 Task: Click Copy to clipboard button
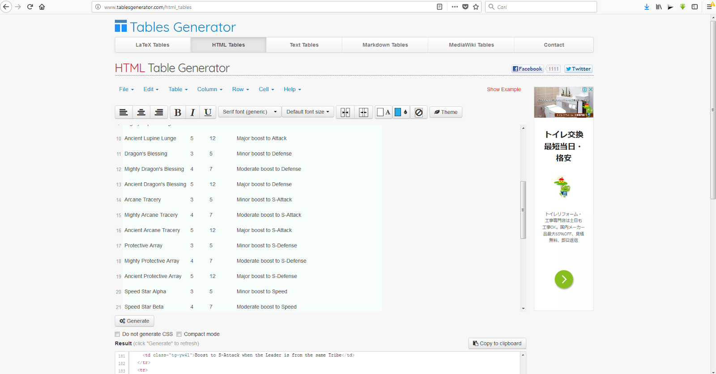tap(497, 344)
